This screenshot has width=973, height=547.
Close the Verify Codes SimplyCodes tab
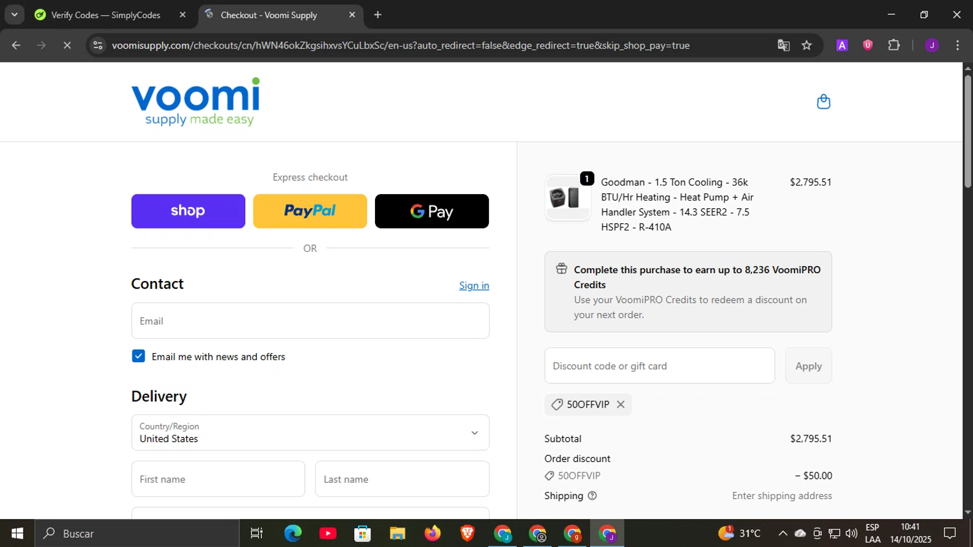coord(182,15)
